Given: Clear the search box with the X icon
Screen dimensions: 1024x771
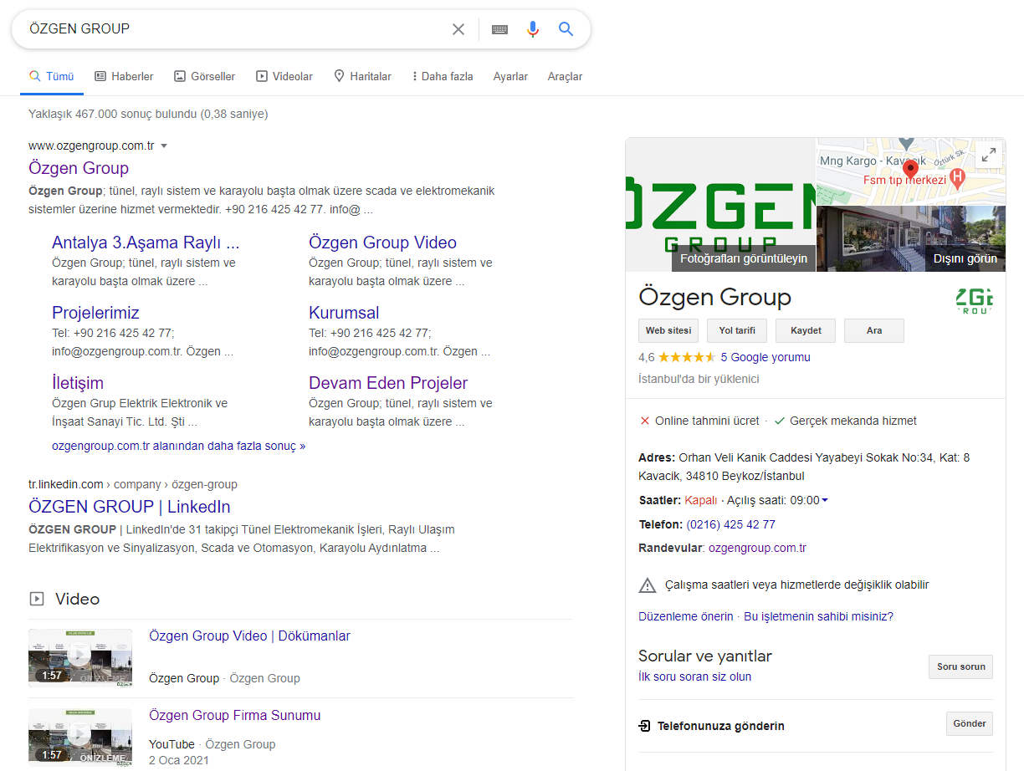Looking at the screenshot, I should pos(458,29).
